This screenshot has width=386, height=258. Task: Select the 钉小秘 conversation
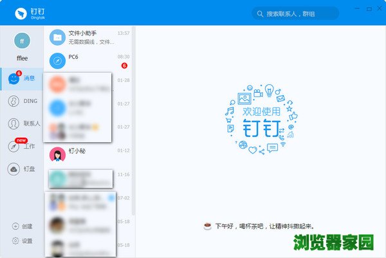click(x=90, y=154)
